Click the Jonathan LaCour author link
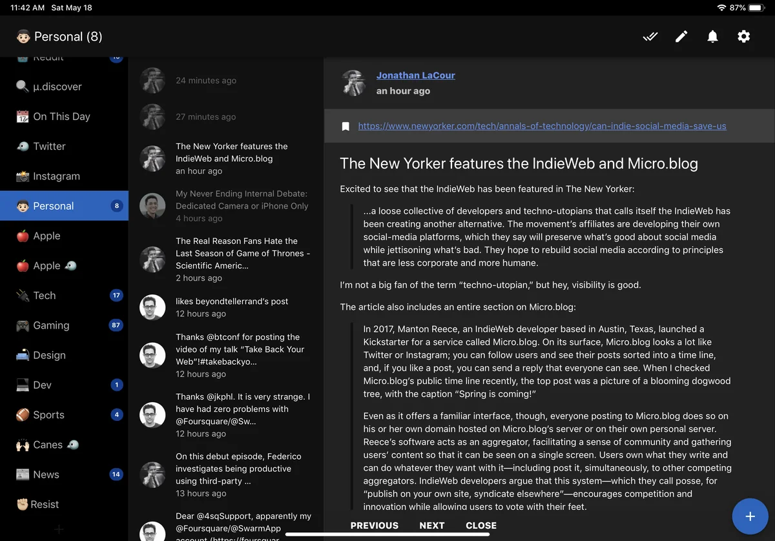775x541 pixels. [415, 76]
